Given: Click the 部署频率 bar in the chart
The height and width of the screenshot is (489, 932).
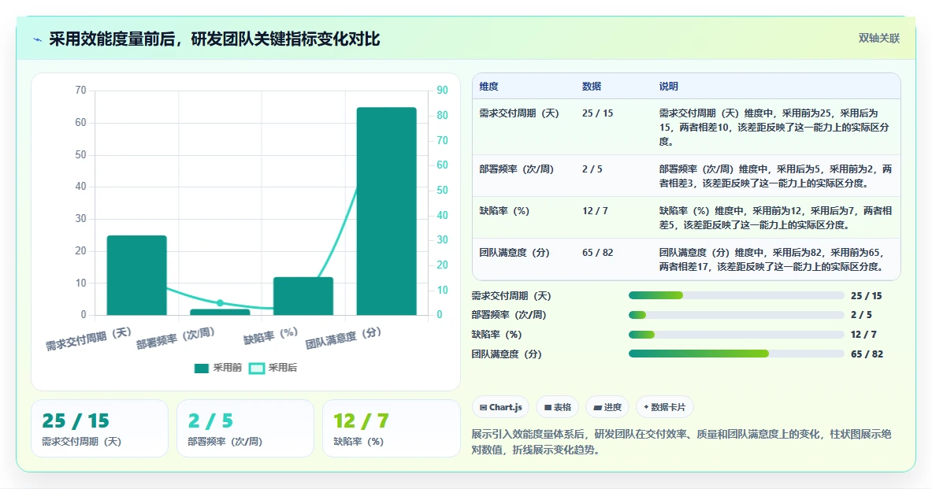Looking at the screenshot, I should tap(220, 312).
